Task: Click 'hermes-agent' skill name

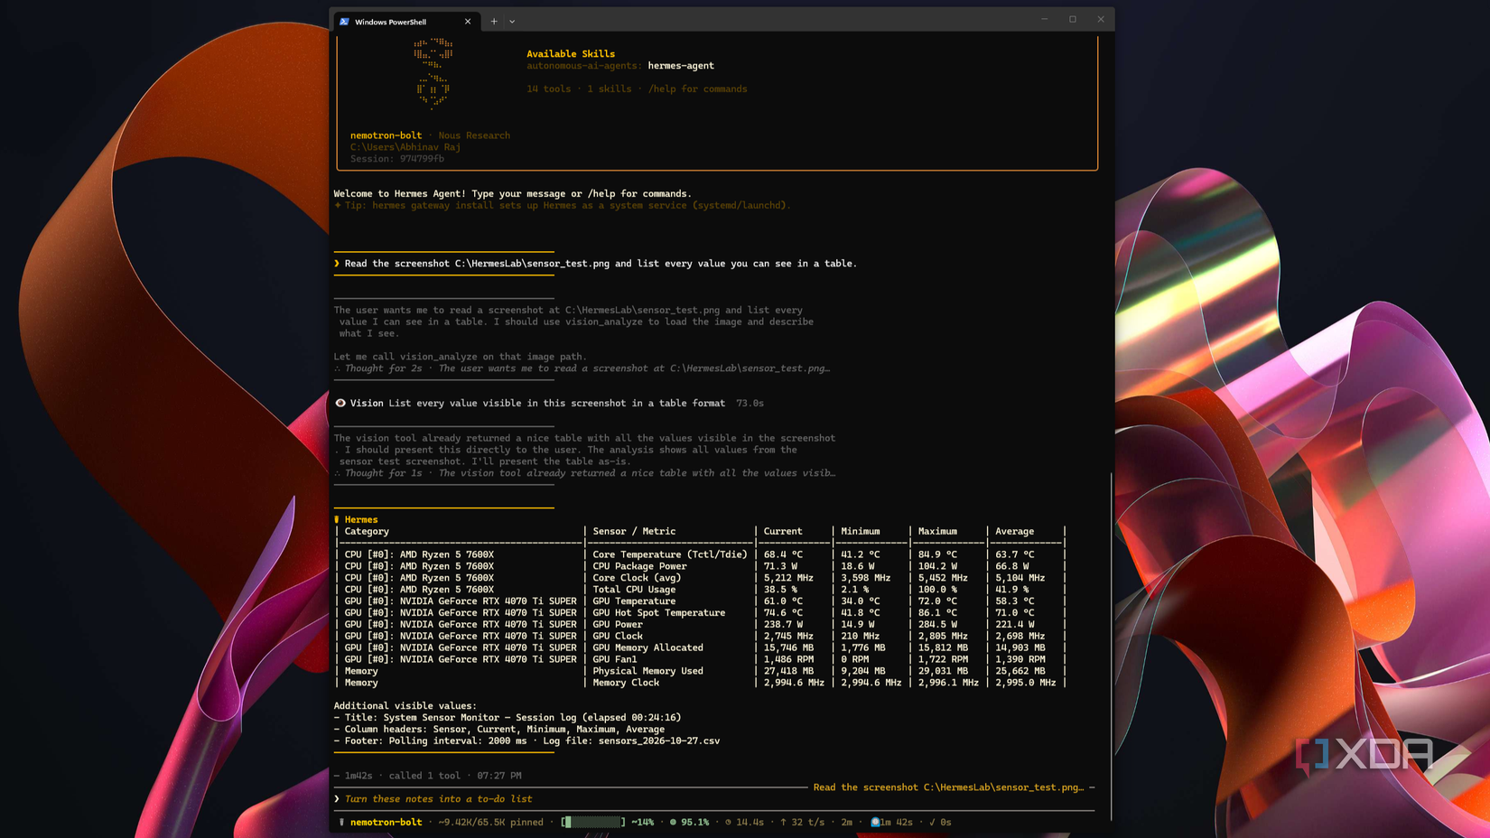Action: pos(681,66)
